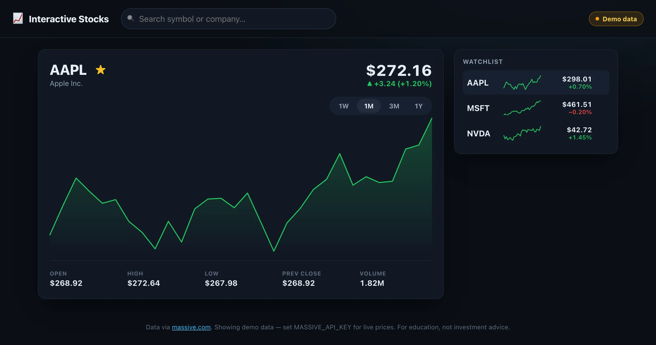Screen dimensions: 656x345
Task: Select the 1M chart range
Action: coord(369,106)
